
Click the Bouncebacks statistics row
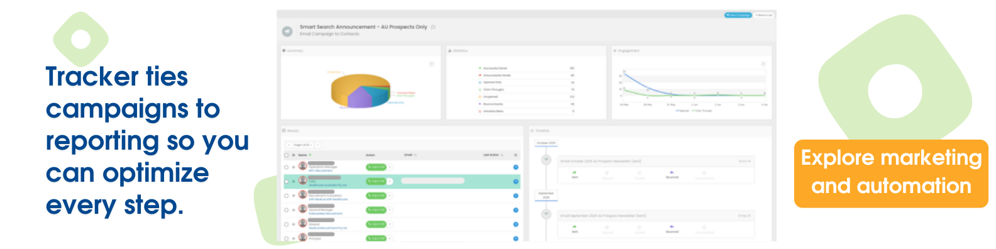pos(526,104)
